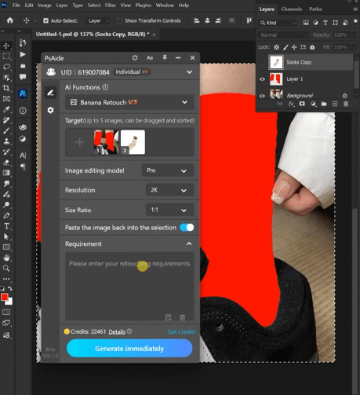The image size is (360, 395).
Task: Open the Get Credits link
Action: pos(181,332)
